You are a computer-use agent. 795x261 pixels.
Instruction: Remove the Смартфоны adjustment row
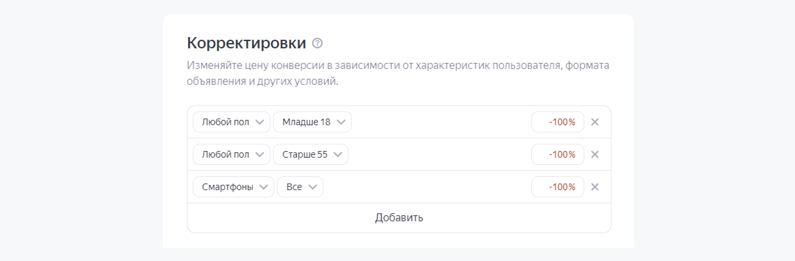(x=595, y=187)
